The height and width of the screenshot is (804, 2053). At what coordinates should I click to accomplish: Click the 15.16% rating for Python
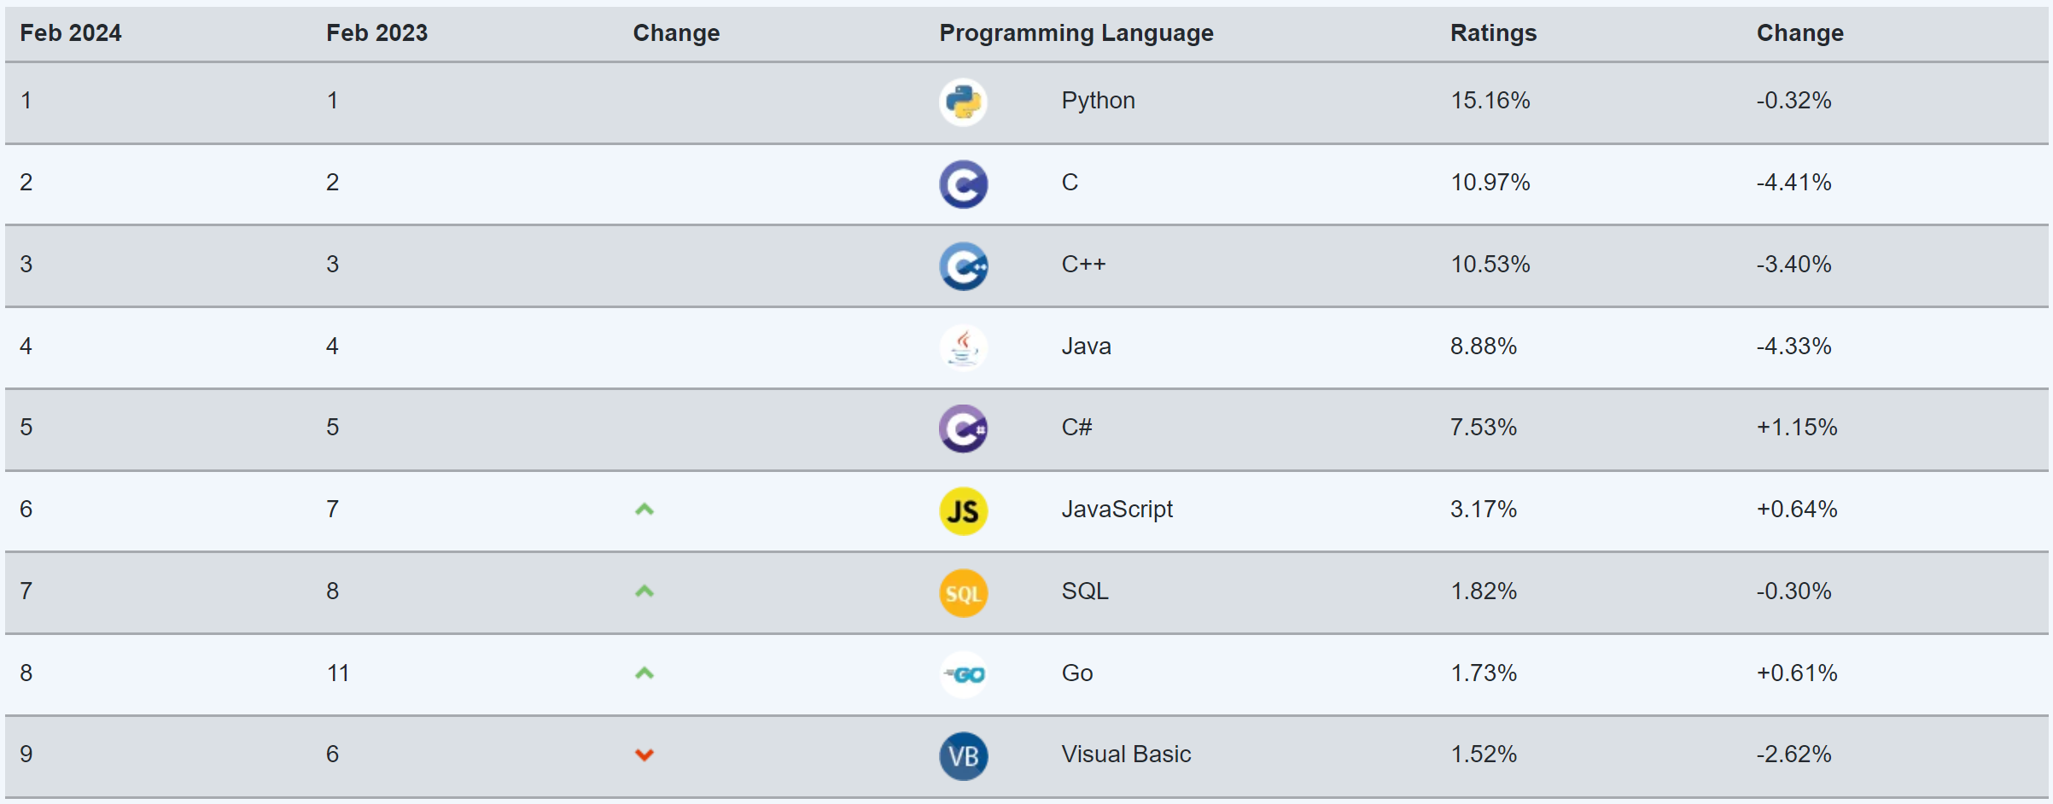(x=1490, y=101)
